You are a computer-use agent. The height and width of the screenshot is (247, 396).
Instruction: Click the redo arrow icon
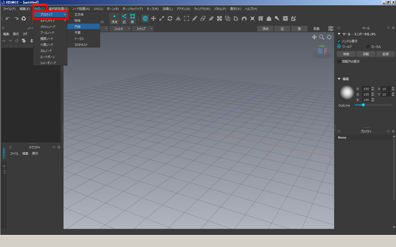[16, 19]
